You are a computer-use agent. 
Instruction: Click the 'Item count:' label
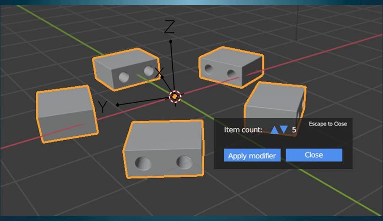(243, 130)
